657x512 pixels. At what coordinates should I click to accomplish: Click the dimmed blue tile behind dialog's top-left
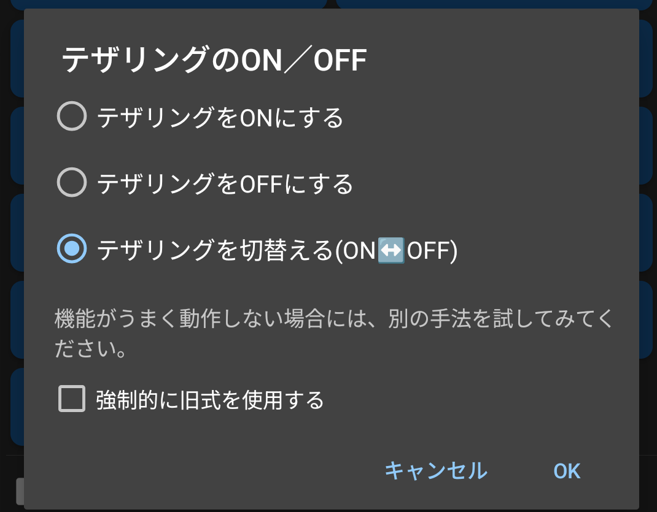tap(168, 4)
